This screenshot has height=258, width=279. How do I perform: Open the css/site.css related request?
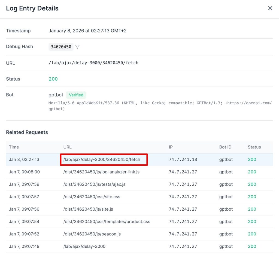[92, 197]
